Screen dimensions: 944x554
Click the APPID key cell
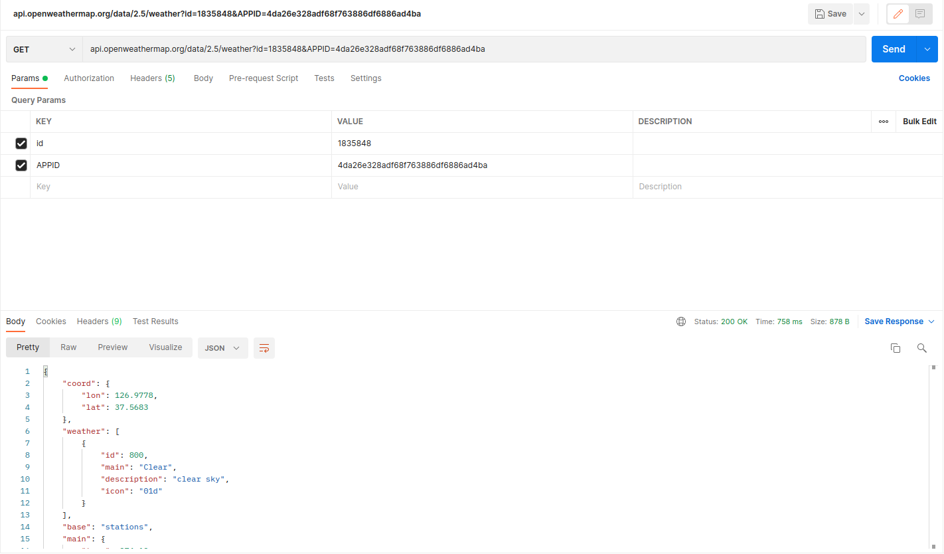tap(181, 165)
